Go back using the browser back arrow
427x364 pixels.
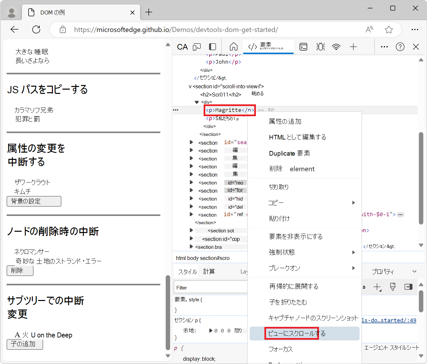[x=14, y=30]
